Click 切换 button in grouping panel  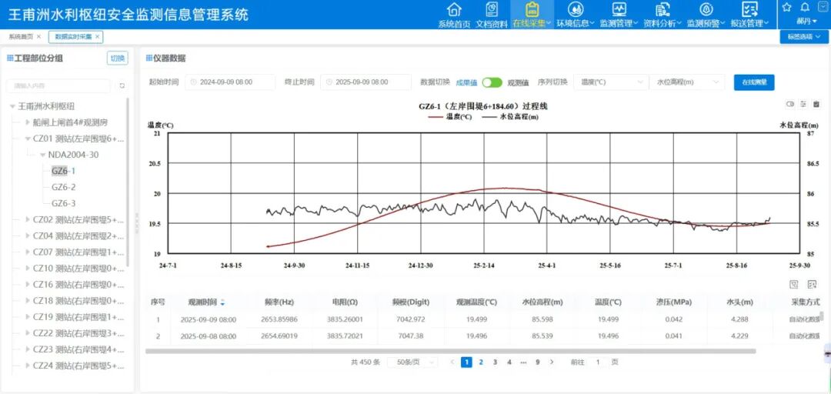click(x=118, y=58)
